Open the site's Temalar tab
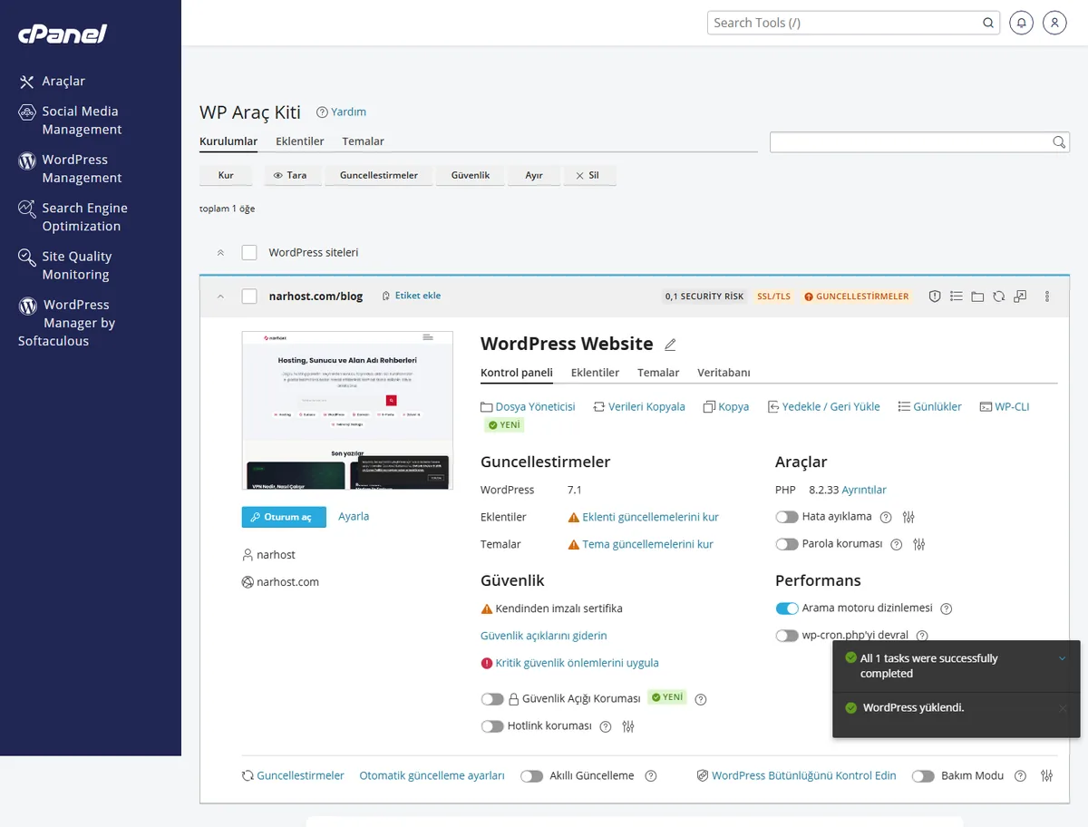This screenshot has height=827, width=1088. (658, 373)
